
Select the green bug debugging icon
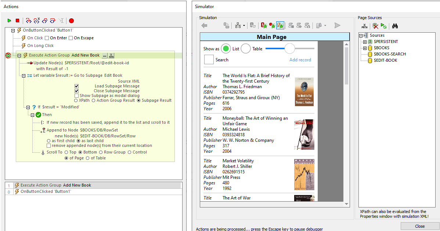[x=281, y=25]
